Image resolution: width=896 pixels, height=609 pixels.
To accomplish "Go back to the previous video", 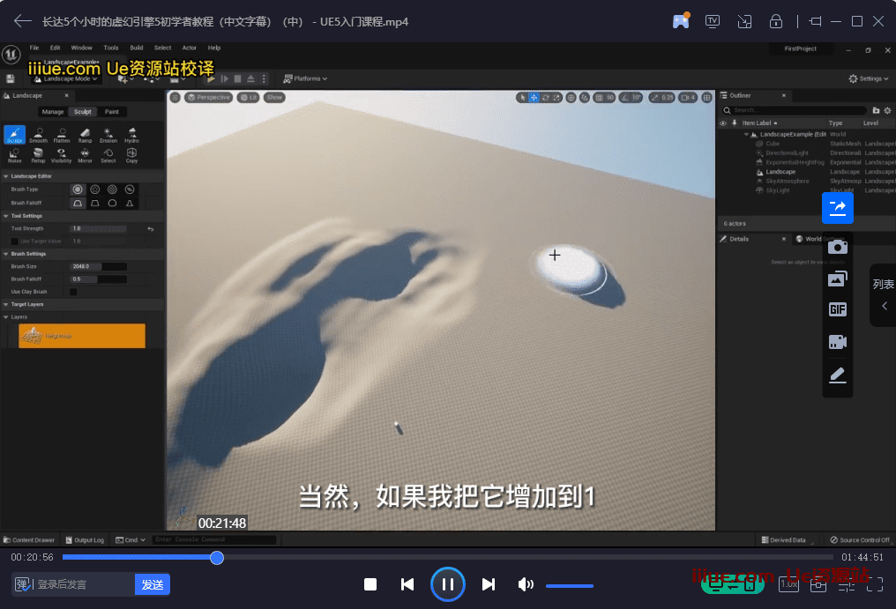I will [x=407, y=584].
